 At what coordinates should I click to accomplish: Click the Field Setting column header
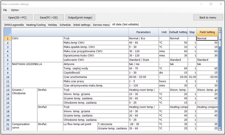coord(207,32)
